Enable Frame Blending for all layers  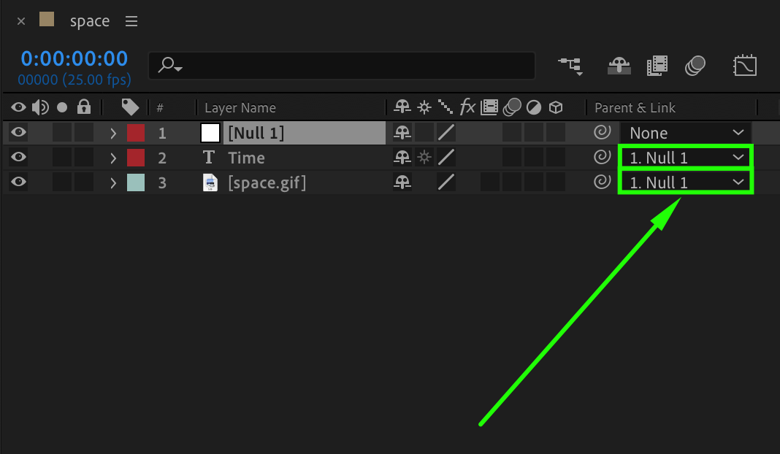point(657,66)
